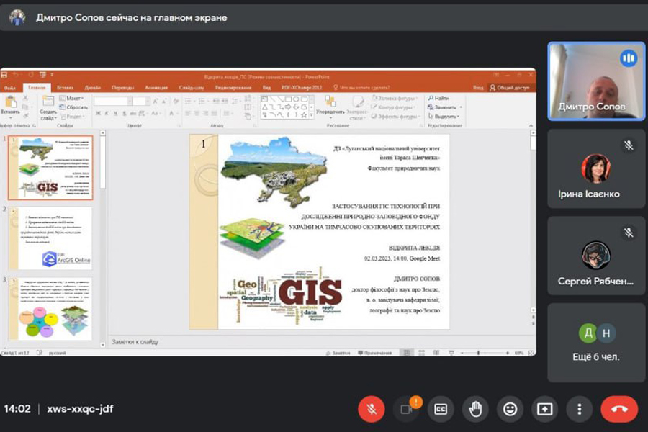
Task: Open the Design ribbon tab
Action: [x=94, y=88]
